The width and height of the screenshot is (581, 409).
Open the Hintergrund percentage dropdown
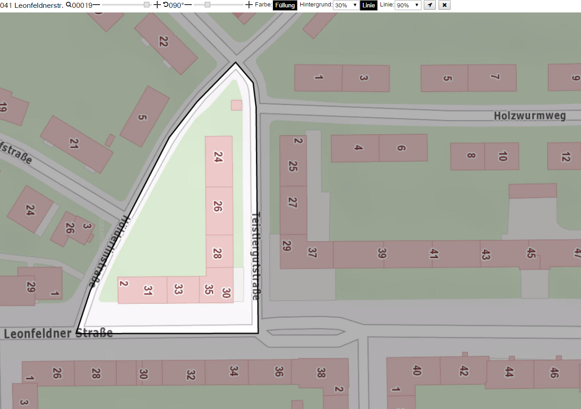click(x=346, y=5)
